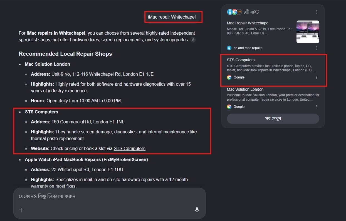Open the Mac Repair Whitechapel source title
This screenshot has width=346, height=221.
pos(248,23)
